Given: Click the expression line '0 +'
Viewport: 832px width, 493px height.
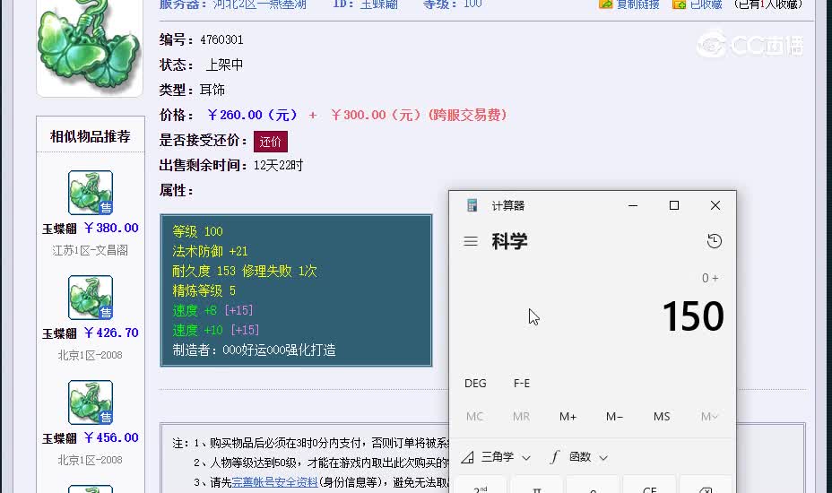Looking at the screenshot, I should pyautogui.click(x=710, y=278).
